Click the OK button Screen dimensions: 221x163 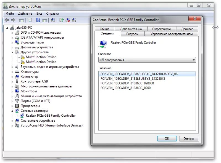click(x=167, y=138)
